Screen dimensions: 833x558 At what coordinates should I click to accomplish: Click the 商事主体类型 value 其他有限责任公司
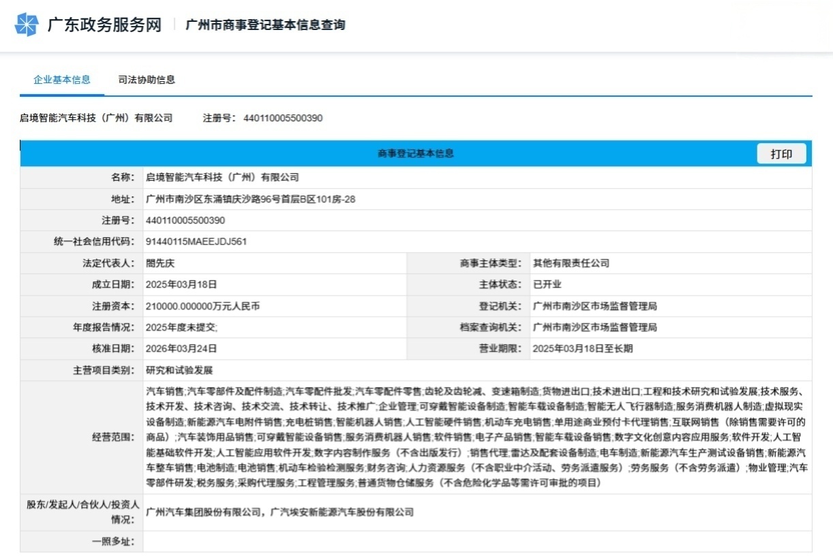click(x=571, y=263)
